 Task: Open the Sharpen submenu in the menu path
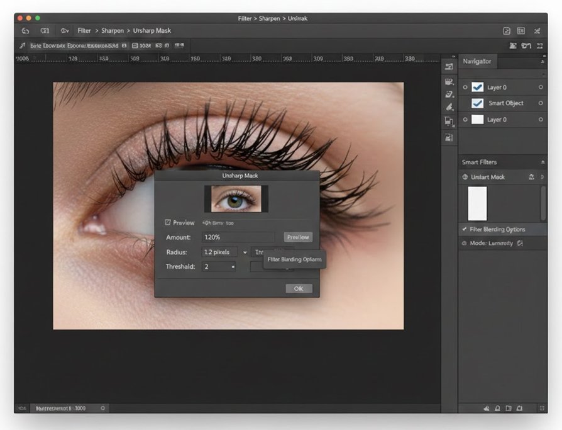[113, 30]
